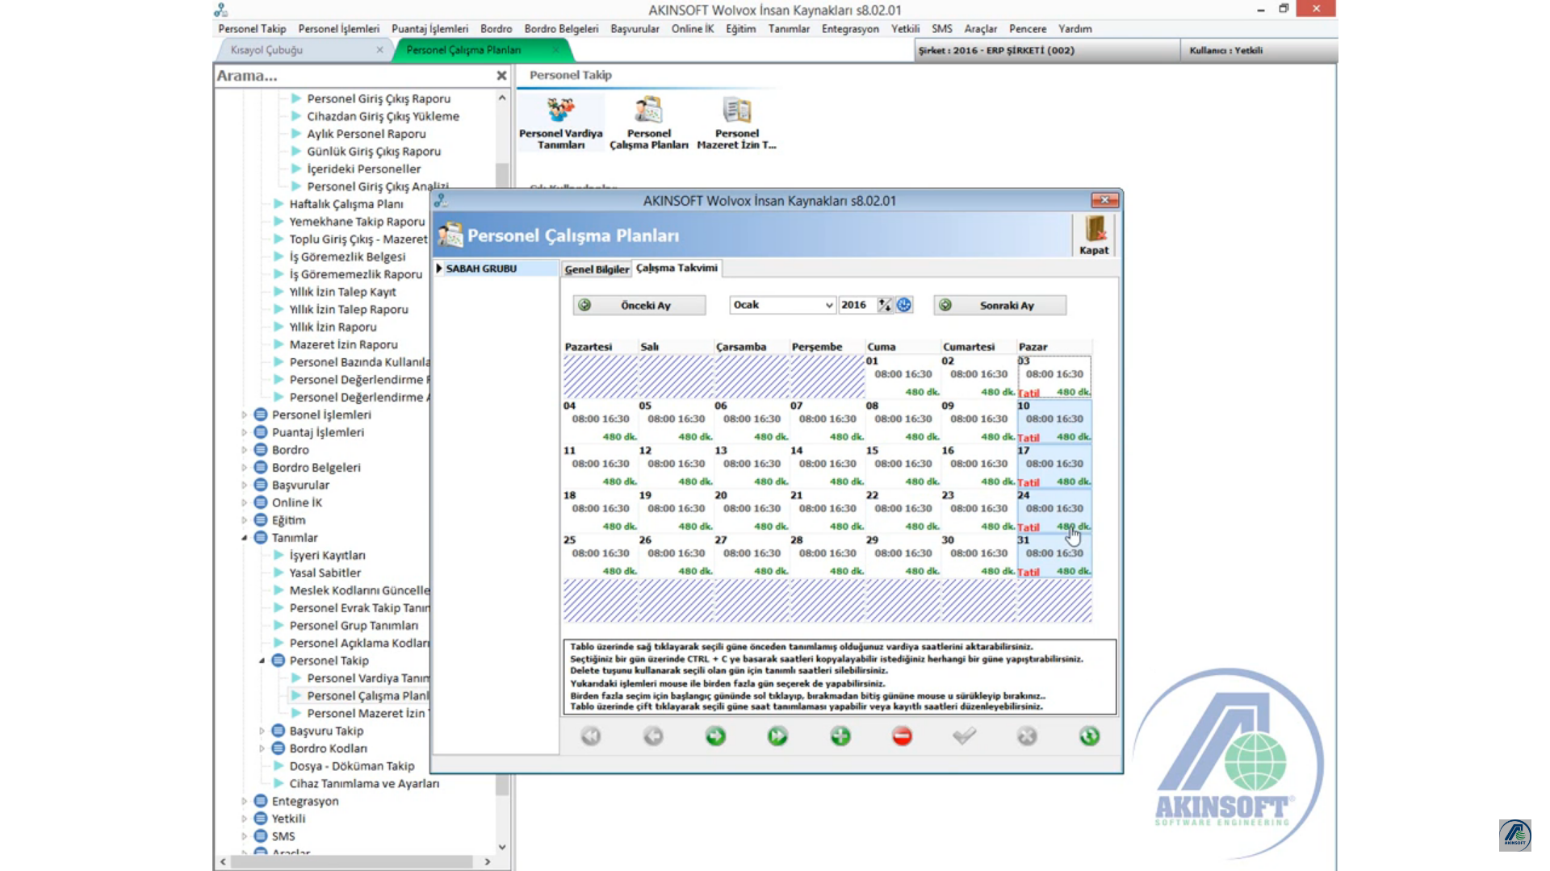Click the Sonraki Ay button
Viewport: 1550px width, 871px height.
coord(1000,305)
